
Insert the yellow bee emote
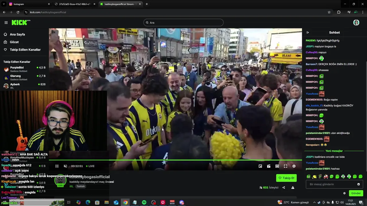(314, 177)
